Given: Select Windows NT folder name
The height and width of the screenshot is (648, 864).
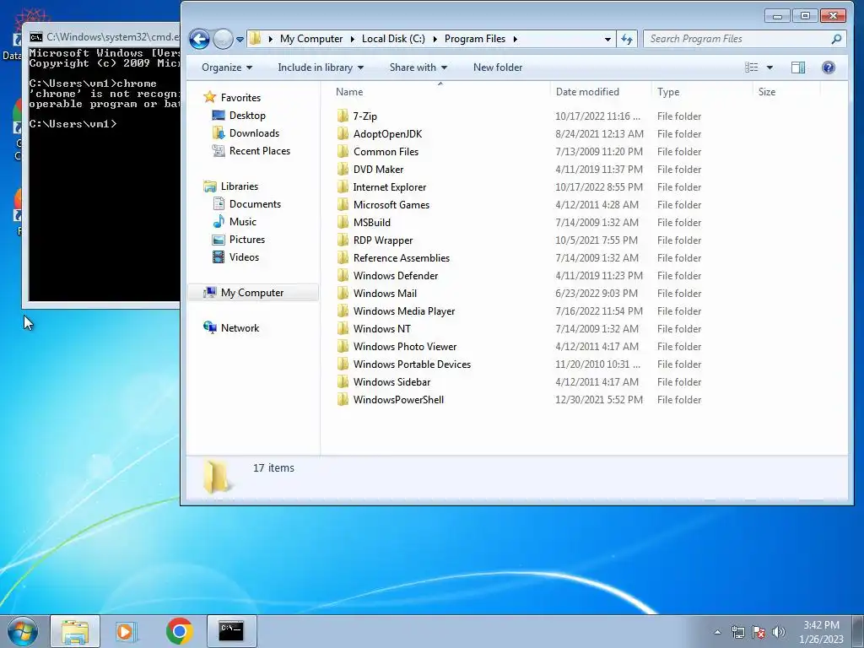Looking at the screenshot, I should pos(382,328).
